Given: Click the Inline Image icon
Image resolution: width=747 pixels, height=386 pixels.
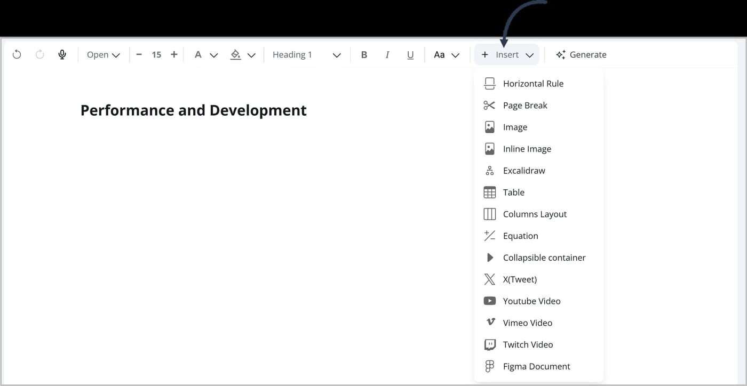Looking at the screenshot, I should coord(489,149).
